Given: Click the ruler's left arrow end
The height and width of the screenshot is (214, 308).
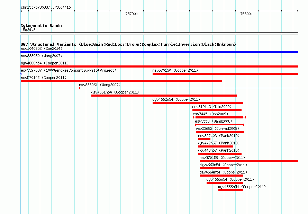Looking at the screenshot, I should pos(21,11).
